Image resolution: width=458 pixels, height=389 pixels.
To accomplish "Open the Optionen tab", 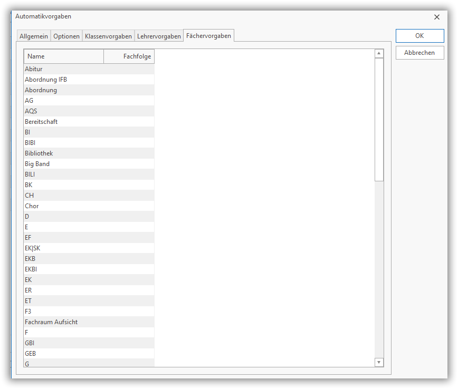I will [66, 36].
